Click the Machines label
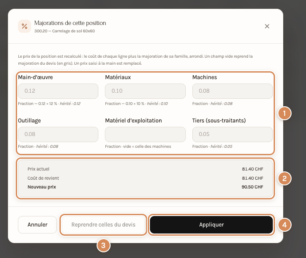 [x=205, y=77]
